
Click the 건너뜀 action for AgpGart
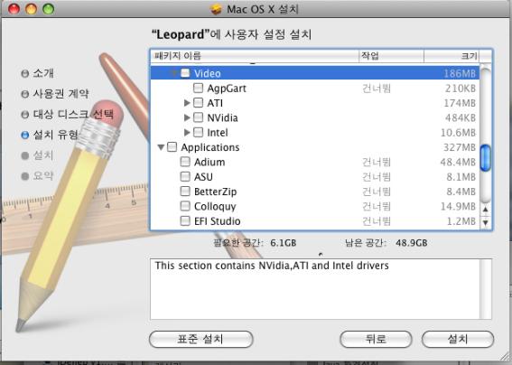pyautogui.click(x=377, y=89)
